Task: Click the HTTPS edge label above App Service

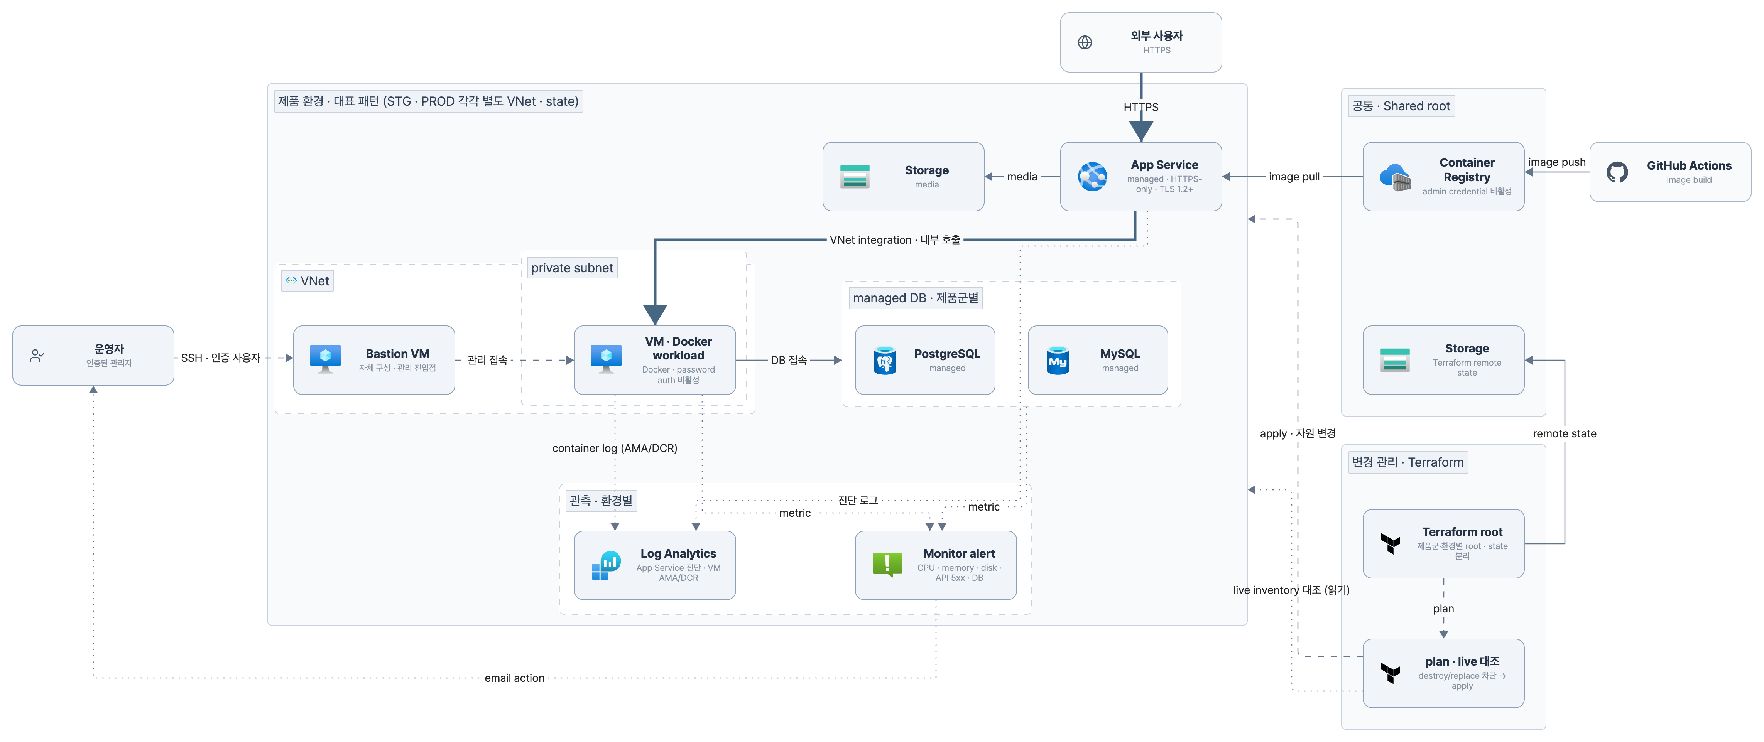Action: pyautogui.click(x=1141, y=108)
